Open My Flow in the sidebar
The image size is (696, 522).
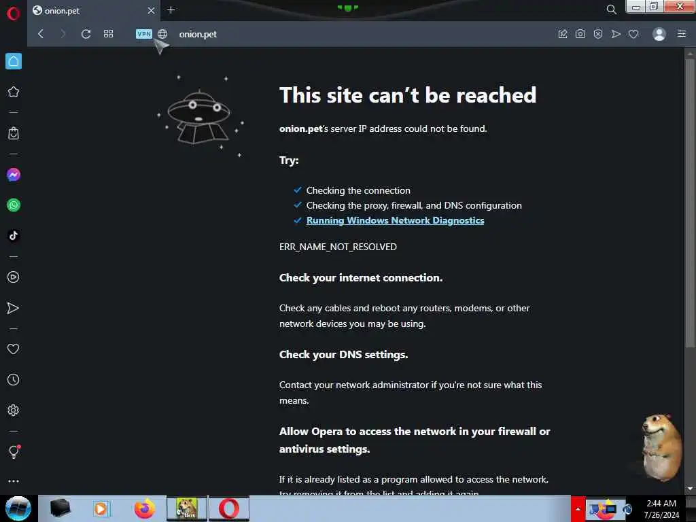(x=14, y=308)
